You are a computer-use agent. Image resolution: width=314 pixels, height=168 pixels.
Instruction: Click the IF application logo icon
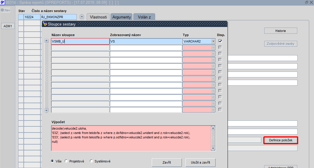[2, 3]
